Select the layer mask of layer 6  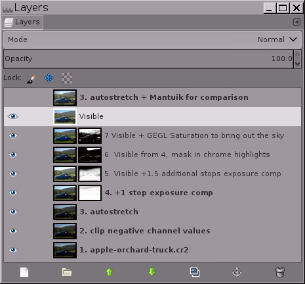(90, 155)
